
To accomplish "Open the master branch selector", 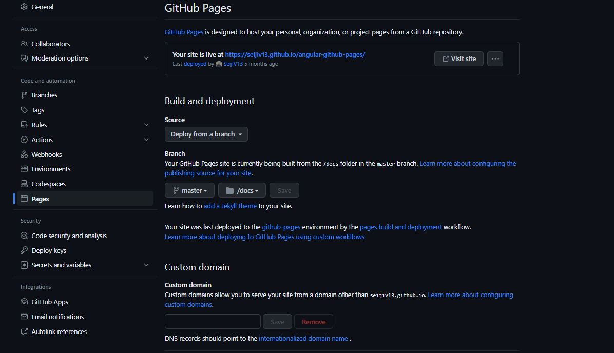I will [x=189, y=190].
